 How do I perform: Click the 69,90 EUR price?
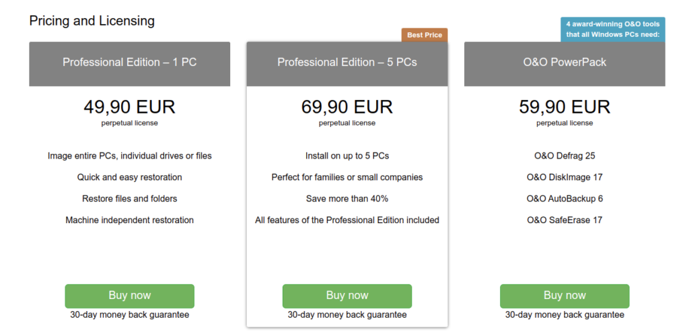(347, 107)
